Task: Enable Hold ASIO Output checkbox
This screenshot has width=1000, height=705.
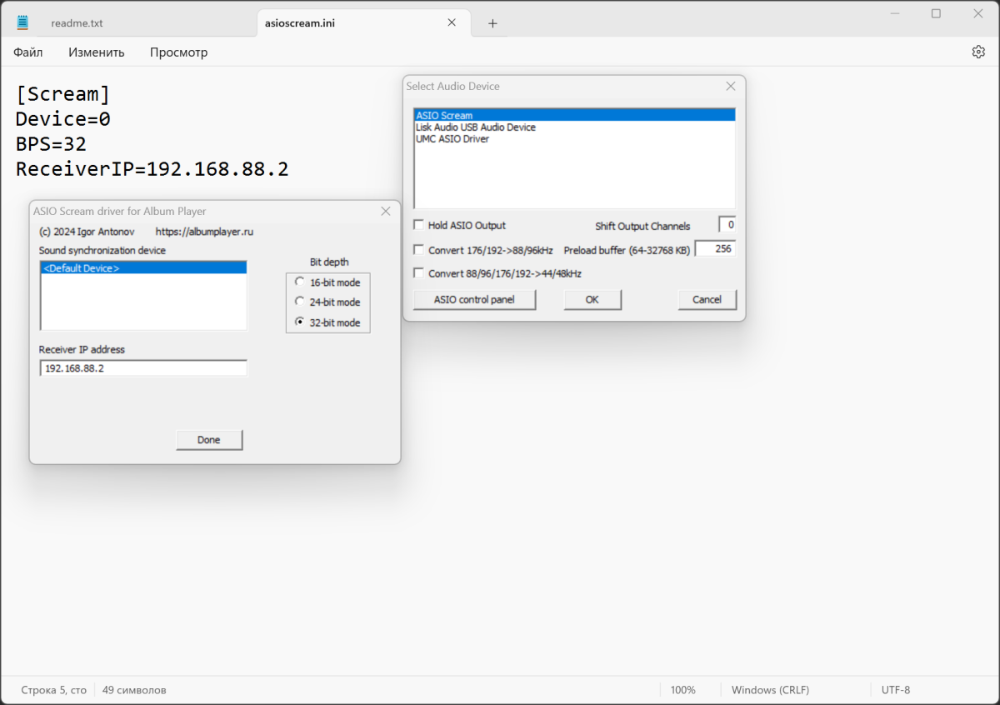Action: click(x=418, y=225)
